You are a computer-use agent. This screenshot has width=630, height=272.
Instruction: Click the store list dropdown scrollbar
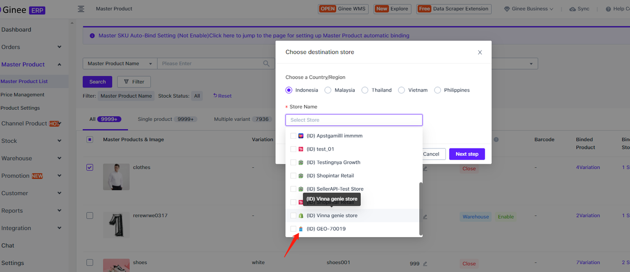pos(420,209)
